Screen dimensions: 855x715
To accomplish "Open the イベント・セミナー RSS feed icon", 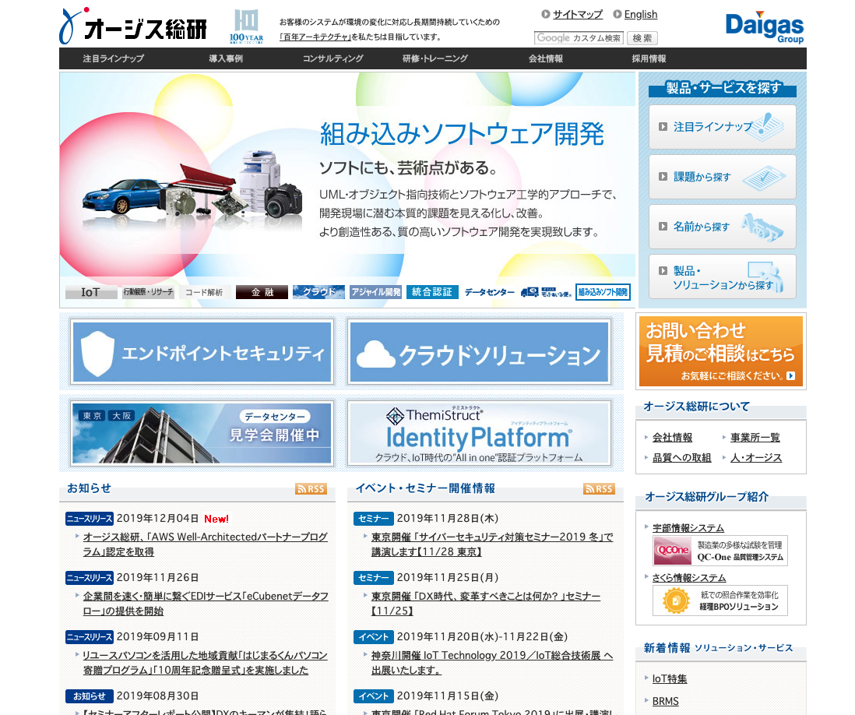I will pos(599,489).
